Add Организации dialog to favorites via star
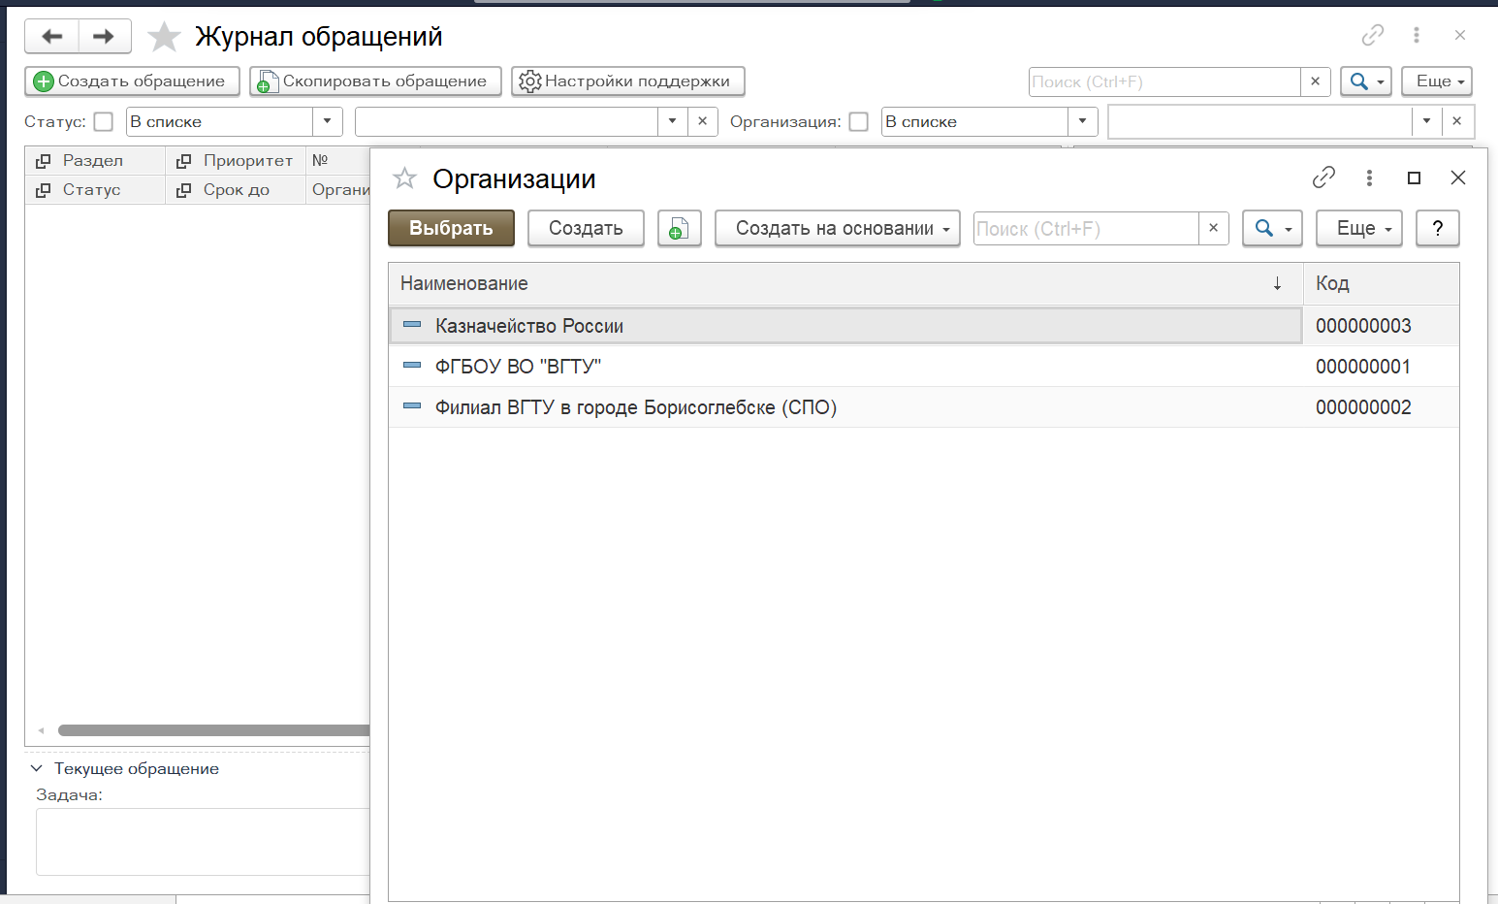The image size is (1498, 904). [x=404, y=178]
